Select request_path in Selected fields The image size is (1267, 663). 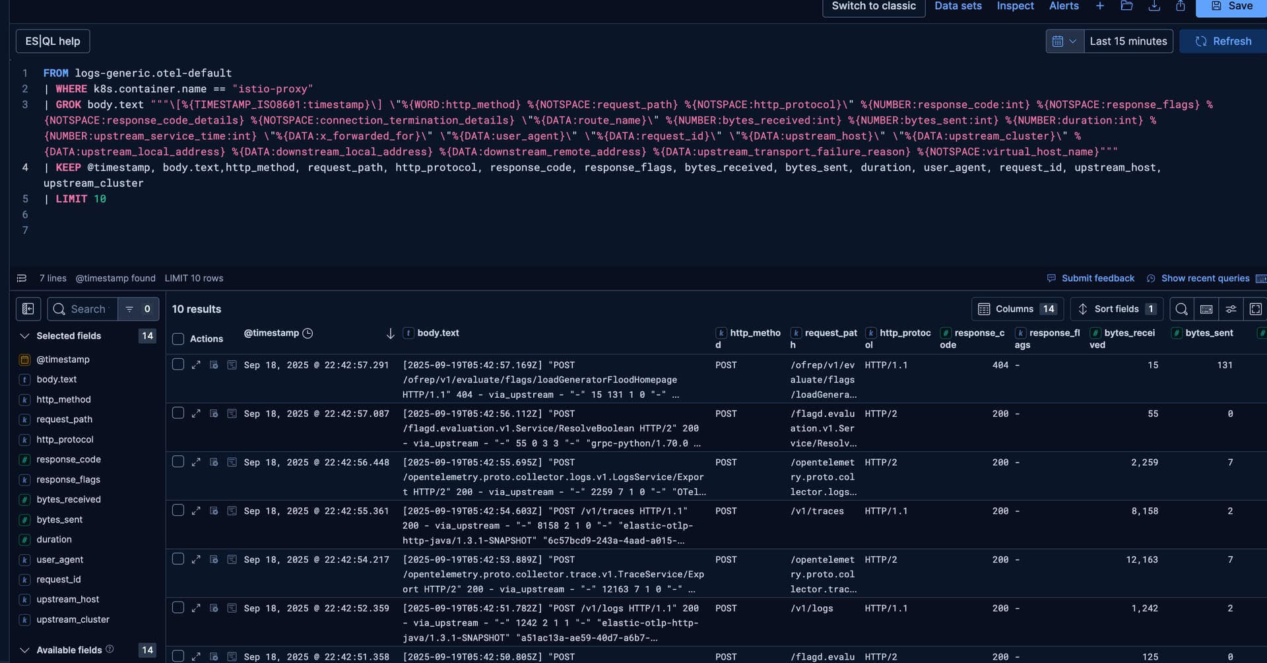[x=65, y=420]
